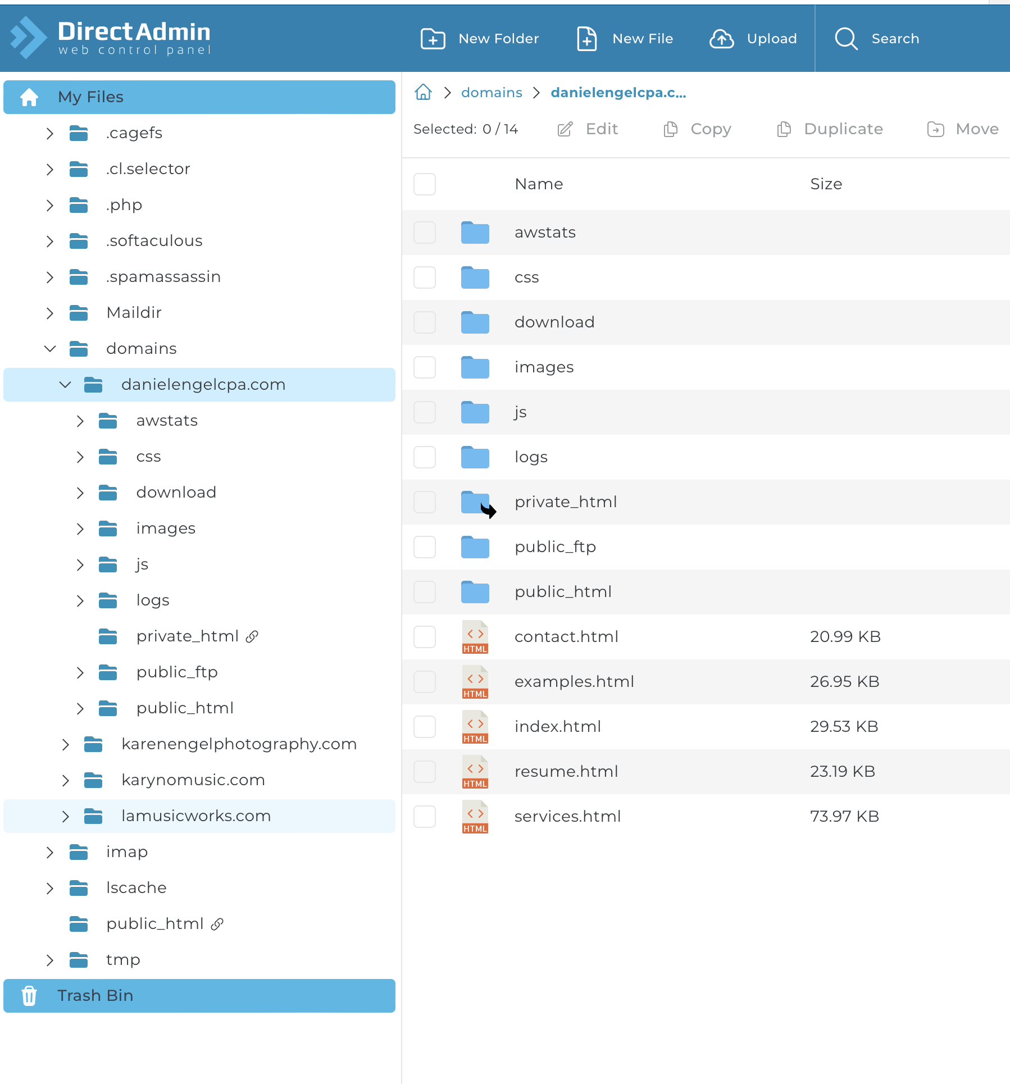
Task: Click the public_ftp row name in list
Action: [x=555, y=547]
